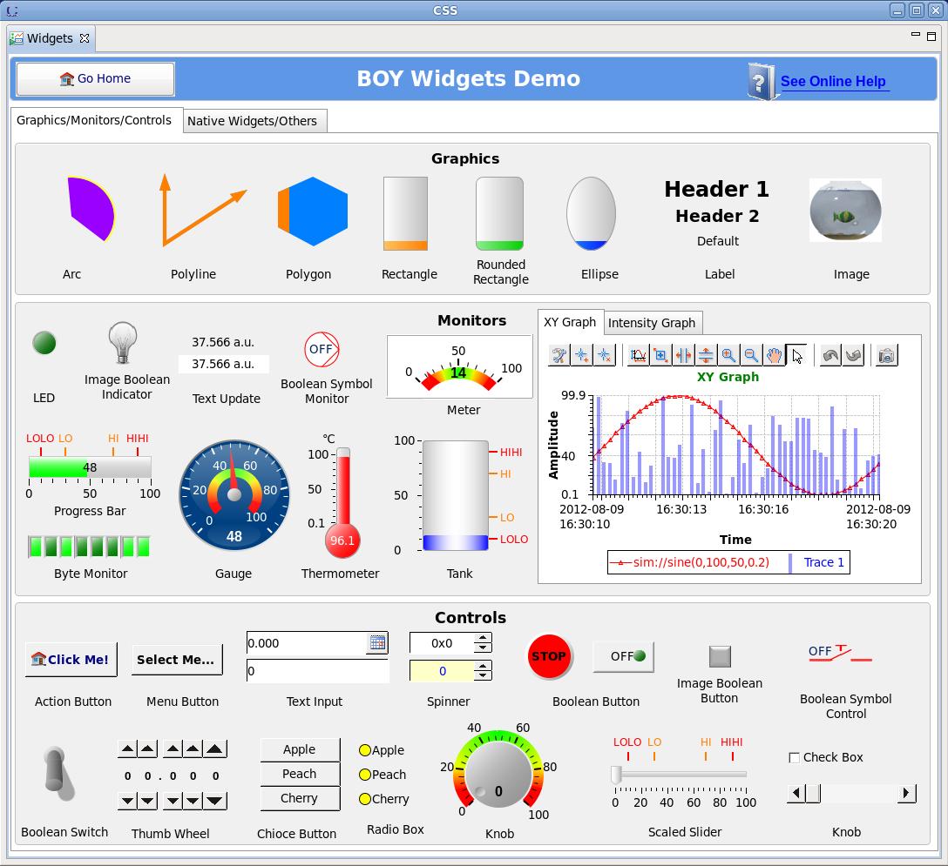The height and width of the screenshot is (866, 948).
Task: Click the zoom out magnifier icon
Action: pos(750,355)
